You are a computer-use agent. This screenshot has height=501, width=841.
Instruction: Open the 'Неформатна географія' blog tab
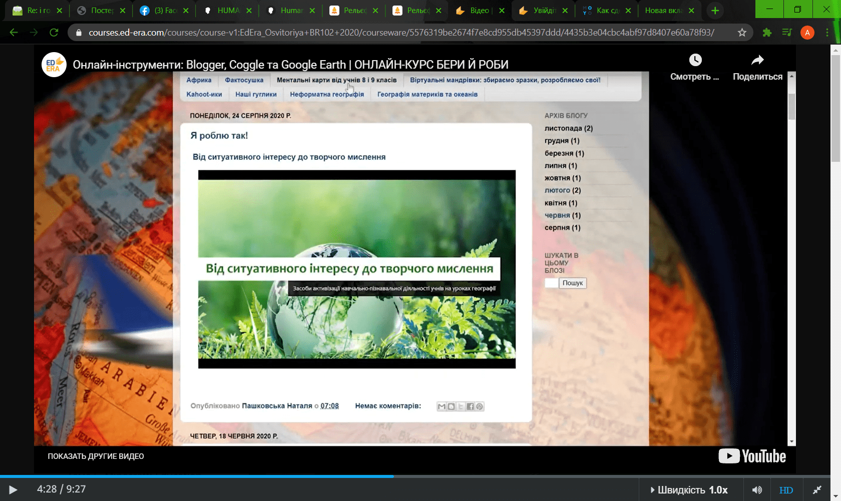(327, 94)
